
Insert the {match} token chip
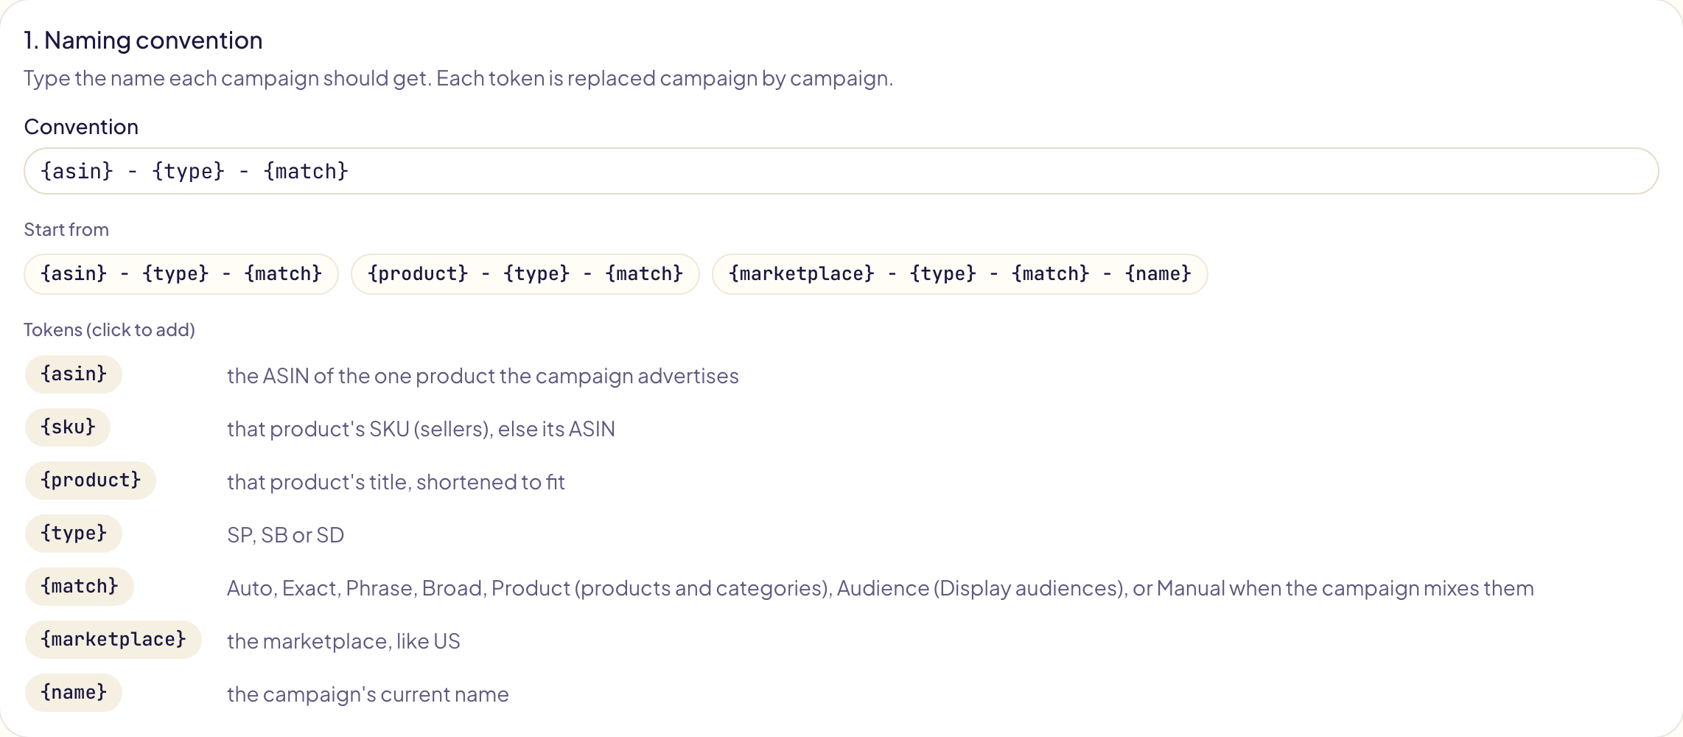(80, 587)
